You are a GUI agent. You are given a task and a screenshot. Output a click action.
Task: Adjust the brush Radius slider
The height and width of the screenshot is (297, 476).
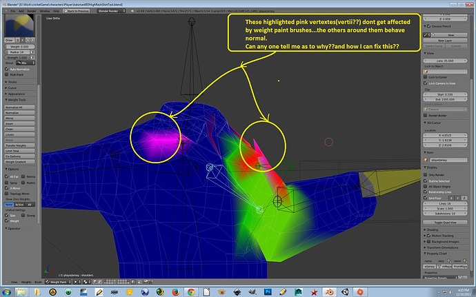[x=17, y=52]
